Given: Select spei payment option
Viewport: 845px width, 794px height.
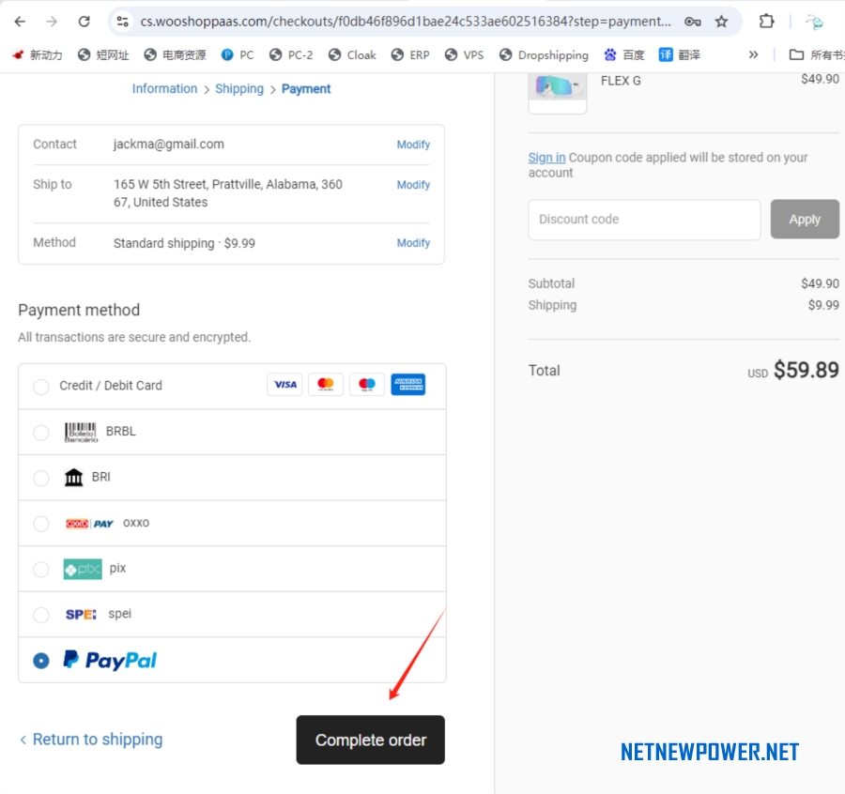Looking at the screenshot, I should pos(41,615).
